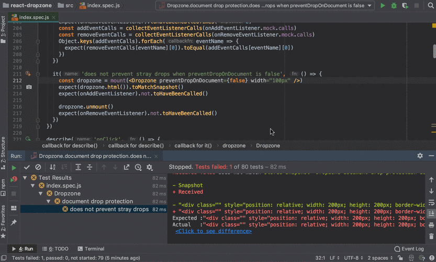Toggle show ignored tests filter
Screen dimensions: 436x262
(x=38, y=167)
